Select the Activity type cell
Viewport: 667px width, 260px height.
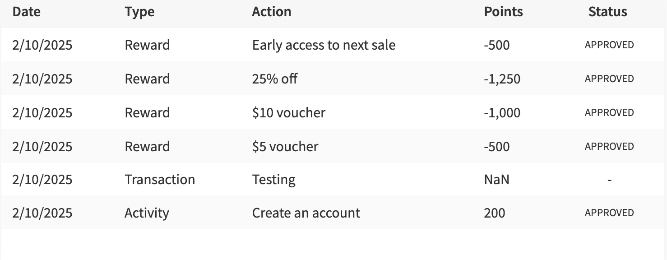[147, 213]
